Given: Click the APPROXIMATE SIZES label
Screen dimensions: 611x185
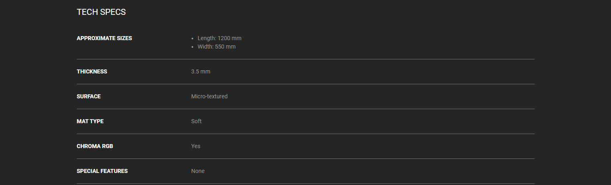Looking at the screenshot, I should pos(104,38).
